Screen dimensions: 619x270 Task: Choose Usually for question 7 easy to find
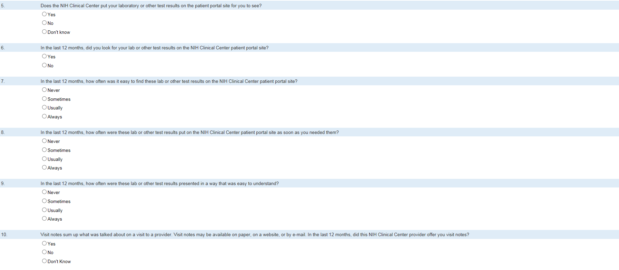click(x=44, y=107)
